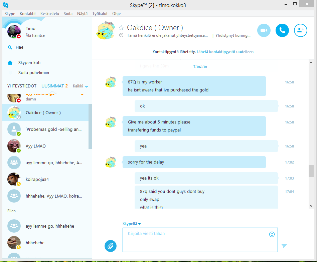Select the Oakdice ( Owner ) conversation

pos(45,112)
